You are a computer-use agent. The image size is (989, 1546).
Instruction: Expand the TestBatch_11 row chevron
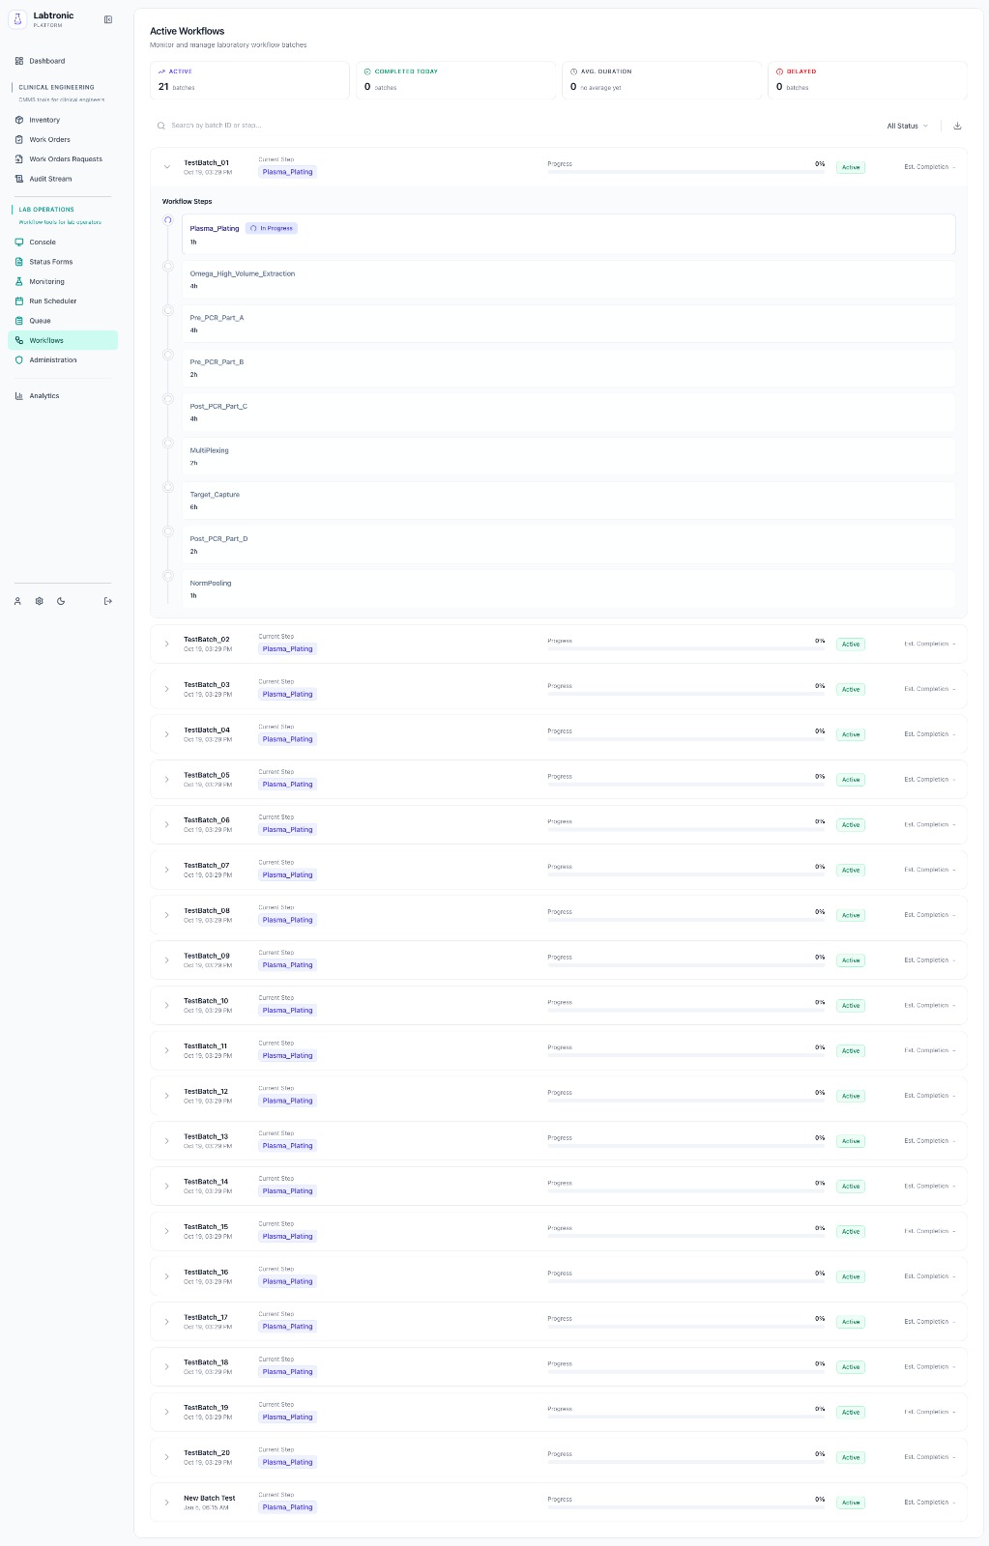click(x=167, y=1050)
